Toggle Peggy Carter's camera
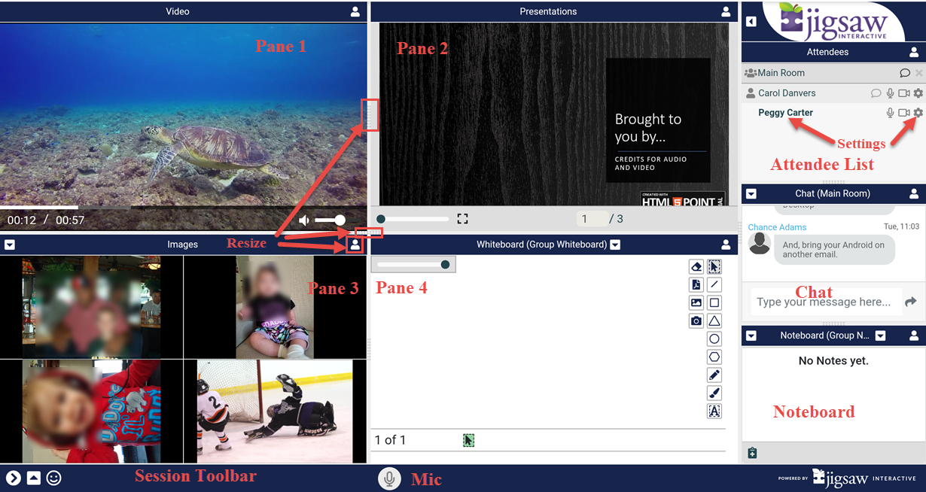 coord(904,113)
